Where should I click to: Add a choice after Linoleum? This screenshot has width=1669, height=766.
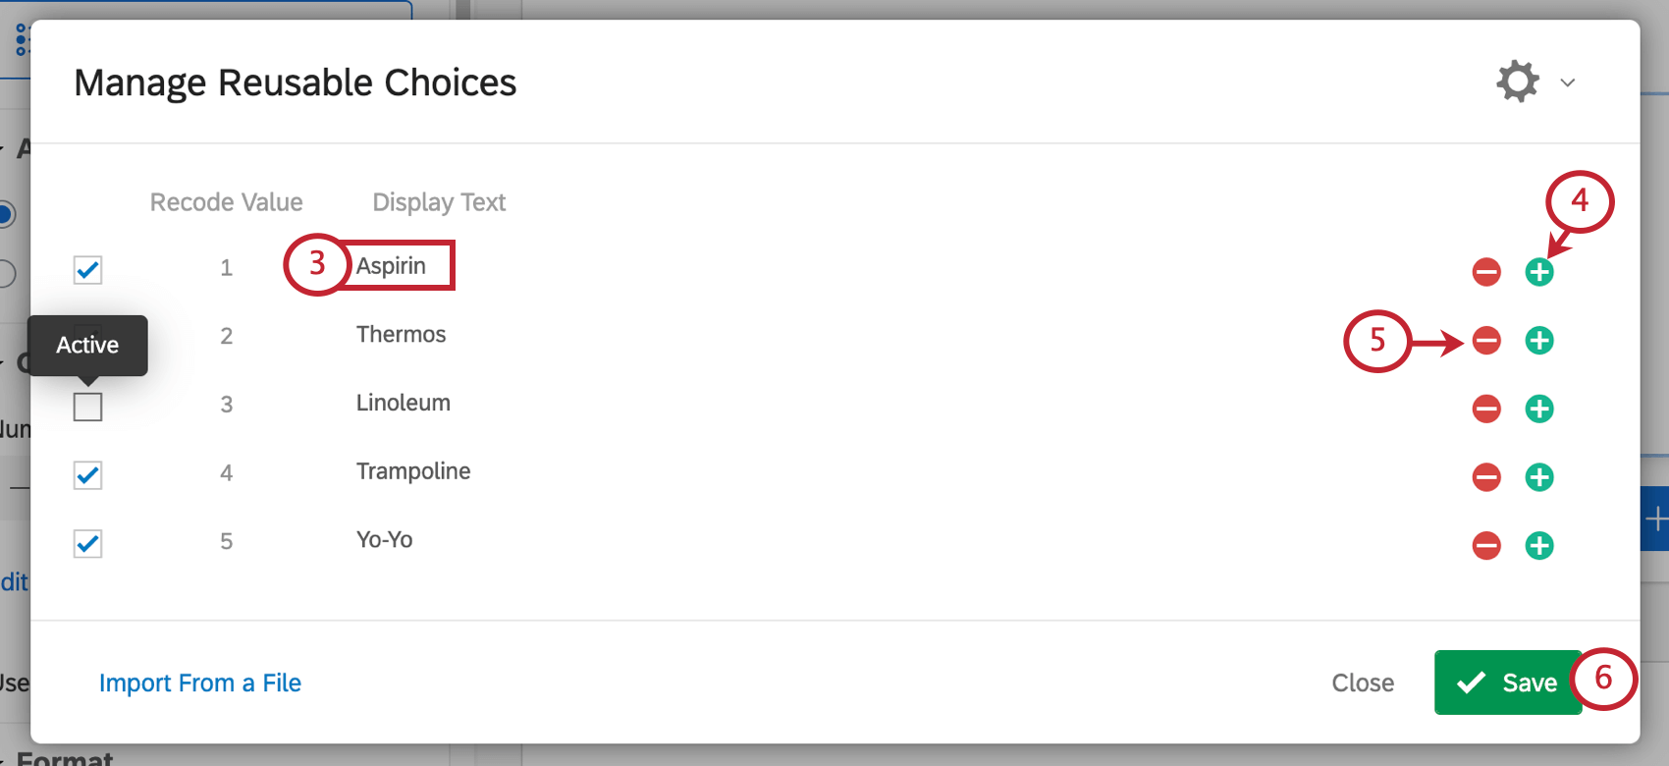(1539, 410)
